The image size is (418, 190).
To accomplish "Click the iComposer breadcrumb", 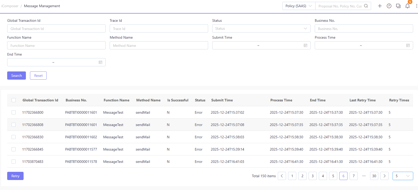I will [10, 6].
